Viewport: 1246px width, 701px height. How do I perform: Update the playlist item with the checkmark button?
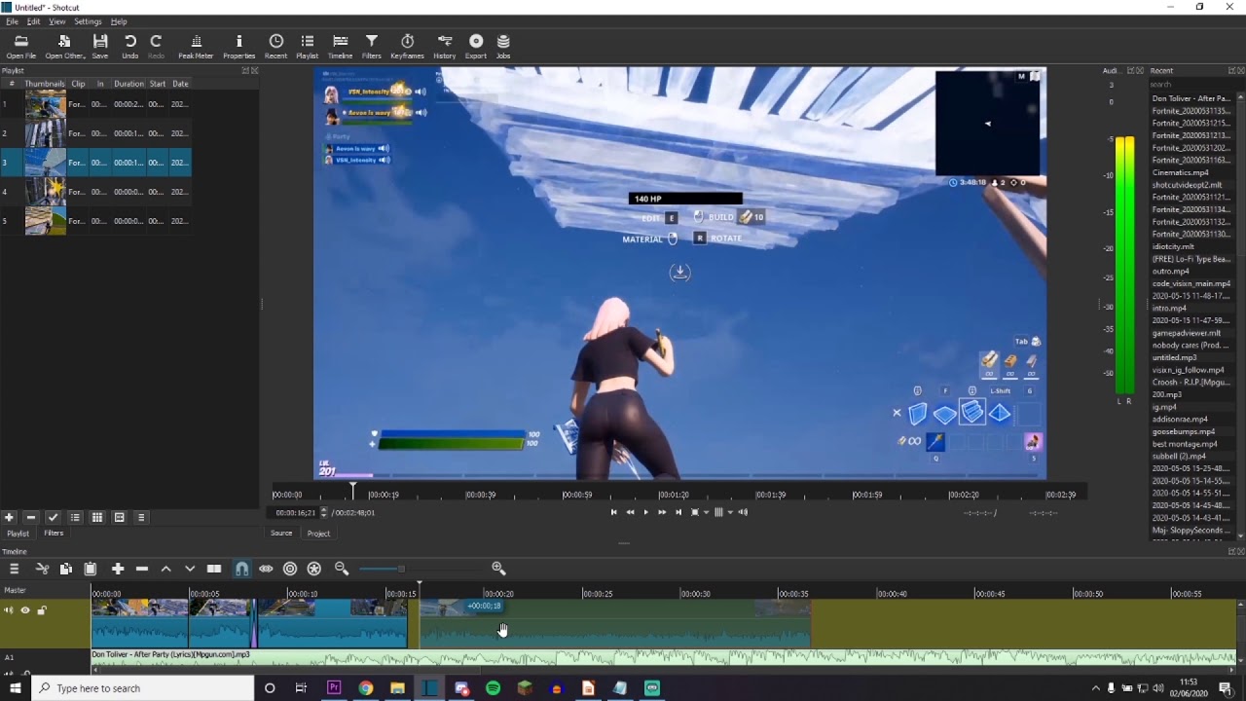[x=54, y=518]
